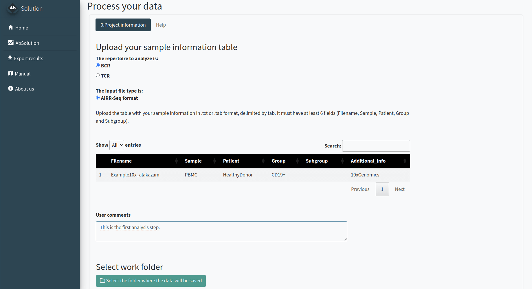Select the AIRR-Seq format option

coord(98,97)
